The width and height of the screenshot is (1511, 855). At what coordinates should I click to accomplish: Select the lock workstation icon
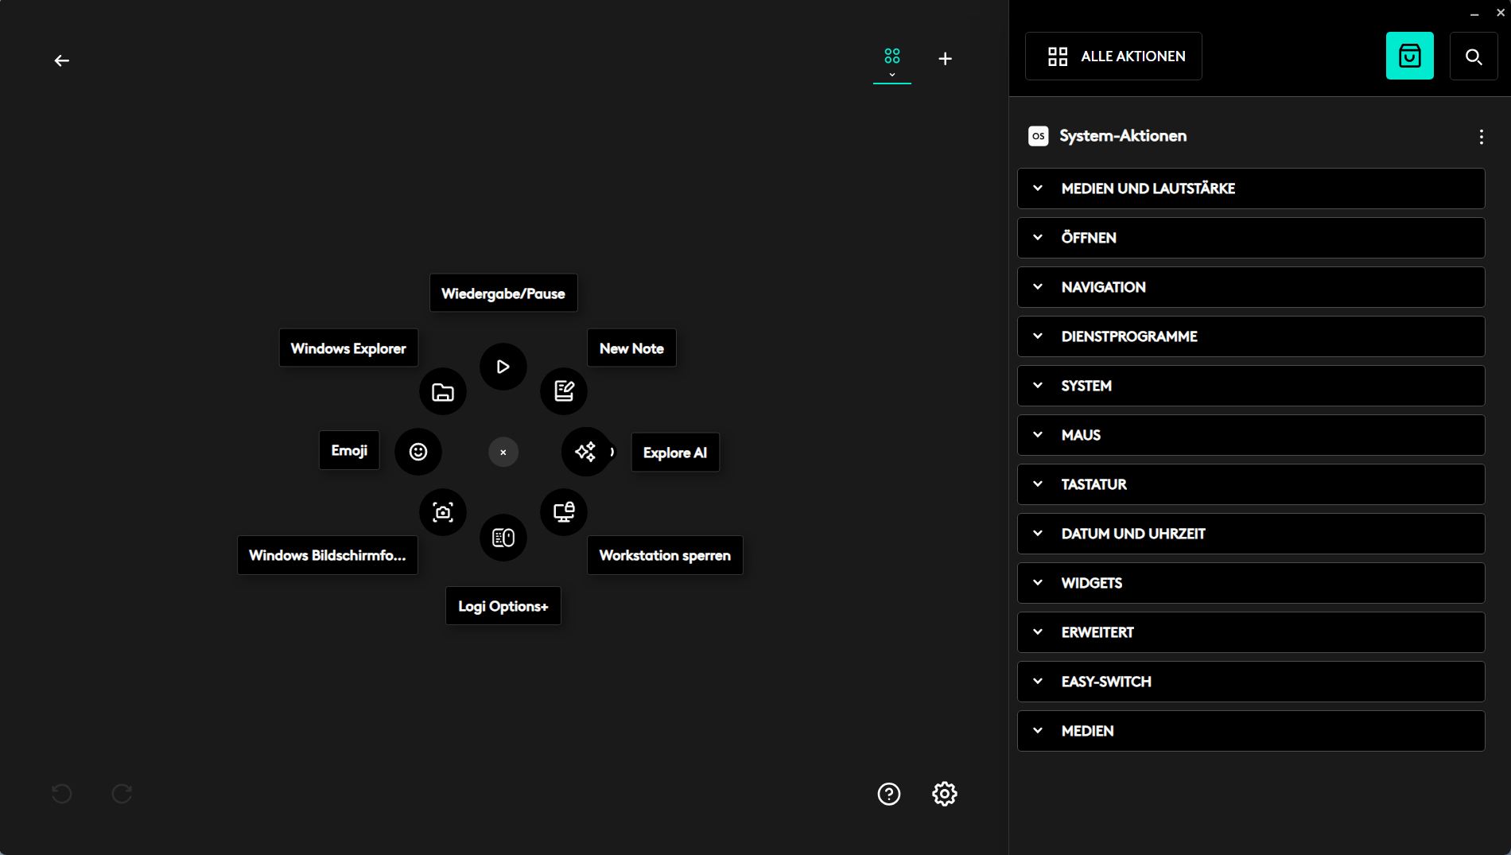(x=564, y=512)
